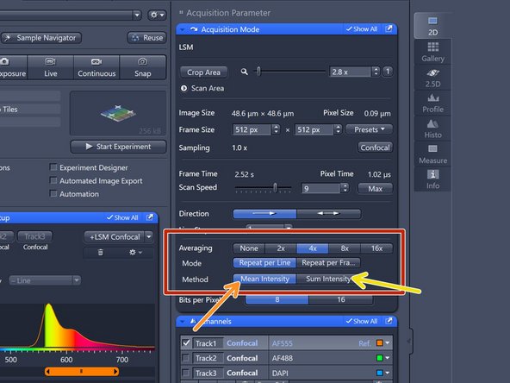This screenshot has width=510, height=383.
Task: Start Continuous acquisition
Action: click(96, 67)
